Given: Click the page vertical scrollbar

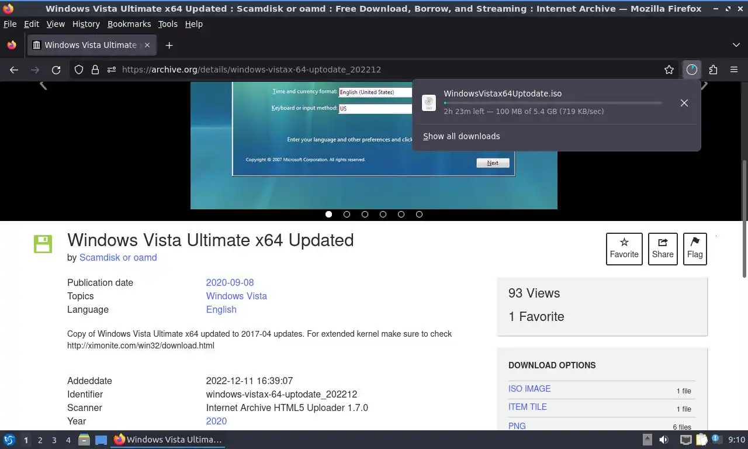Looking at the screenshot, I should (744, 219).
